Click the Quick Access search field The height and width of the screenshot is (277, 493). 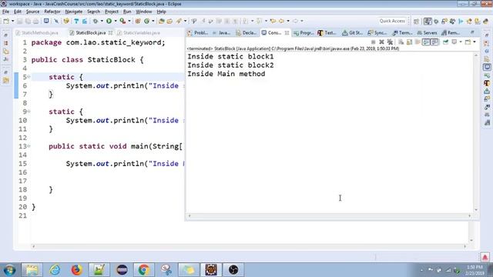[392, 21]
